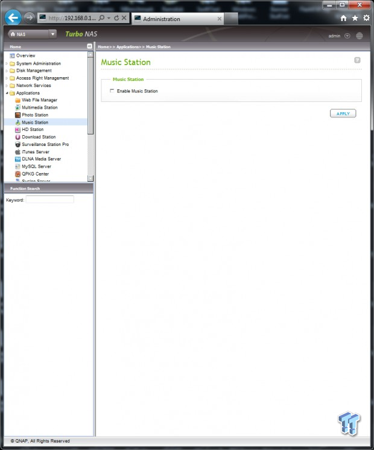Refresh the page with reload icon

(116, 18)
